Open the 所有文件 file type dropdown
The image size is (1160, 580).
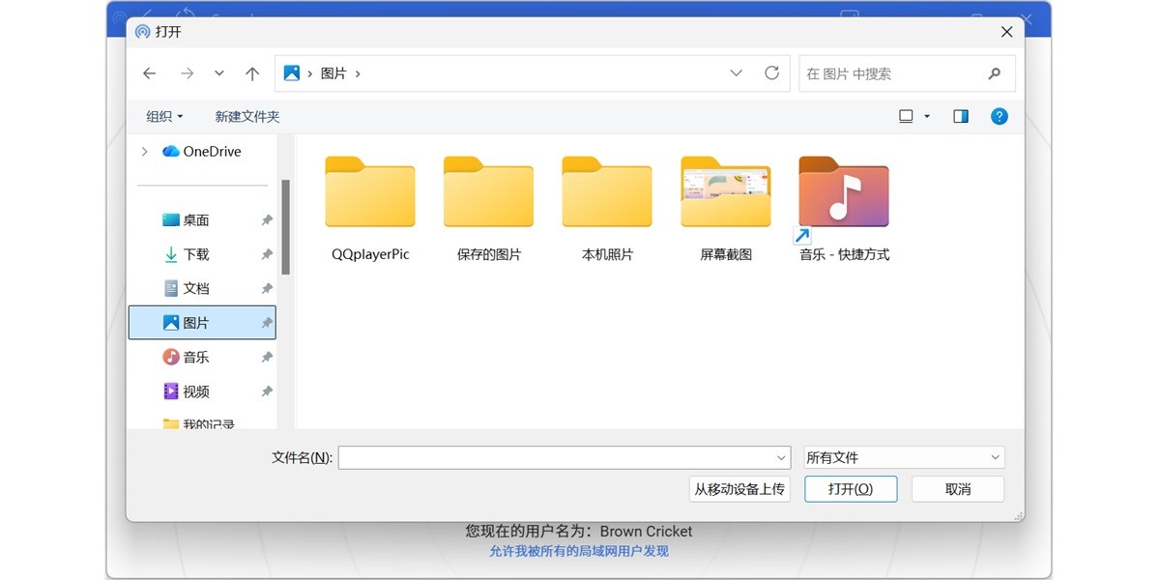coord(995,456)
